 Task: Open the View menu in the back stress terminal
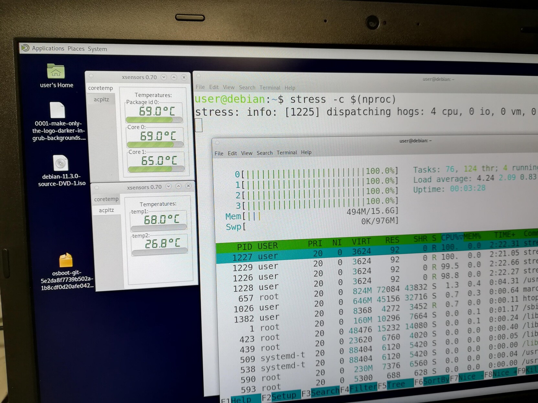click(x=228, y=87)
